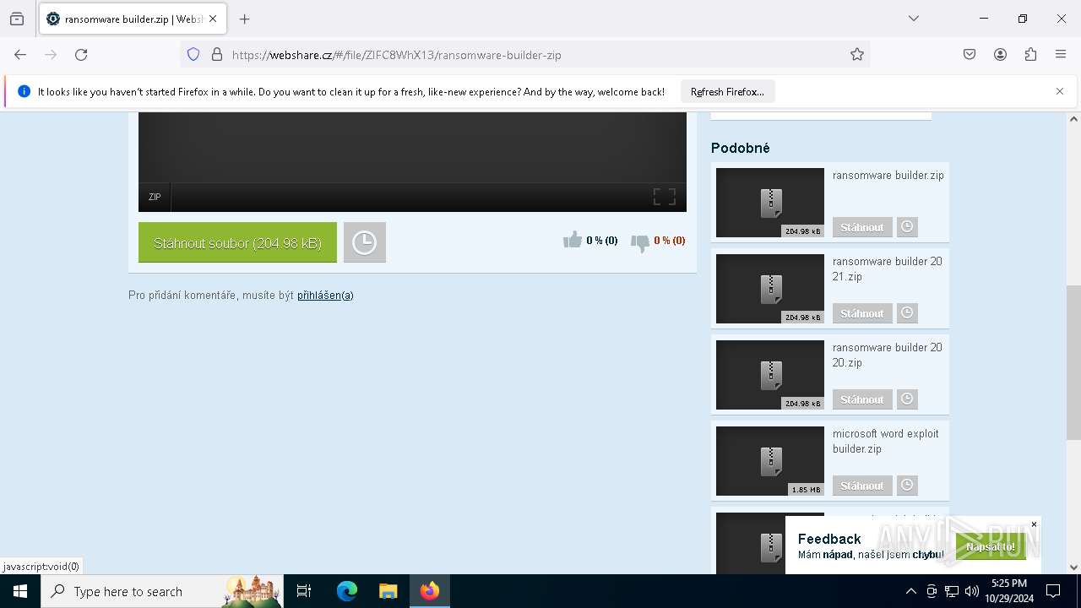Go back using the back arrow
The height and width of the screenshot is (608, 1081).
(20, 55)
